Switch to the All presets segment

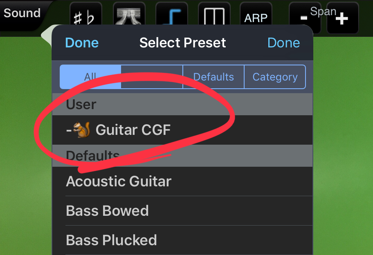tap(90, 77)
